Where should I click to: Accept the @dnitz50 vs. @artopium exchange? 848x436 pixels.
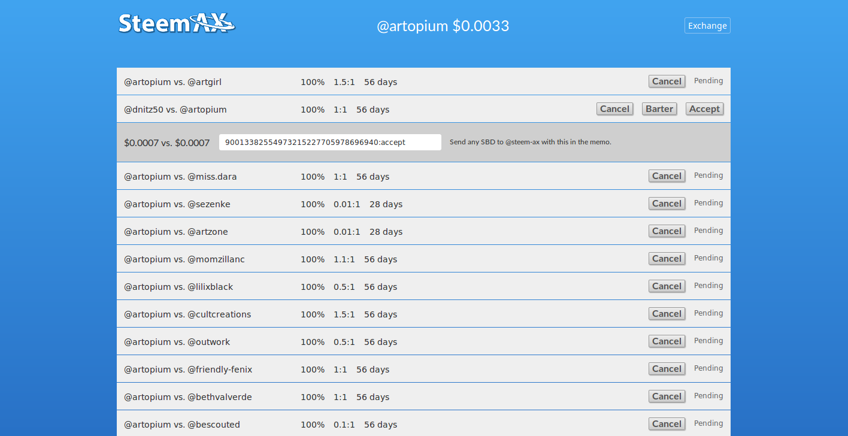704,109
